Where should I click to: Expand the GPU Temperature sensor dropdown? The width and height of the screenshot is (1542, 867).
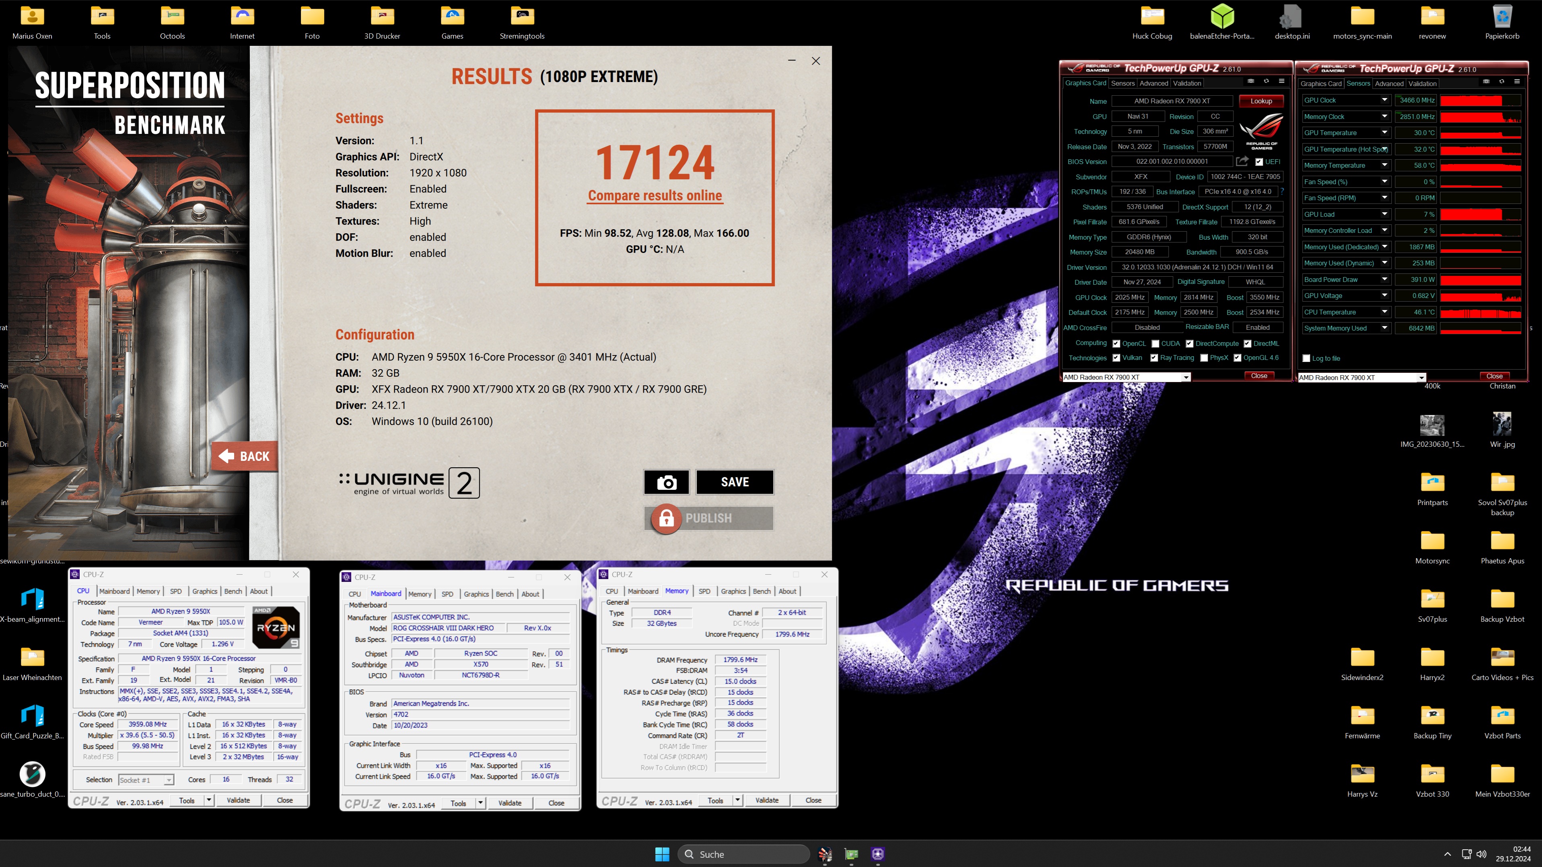click(1385, 133)
